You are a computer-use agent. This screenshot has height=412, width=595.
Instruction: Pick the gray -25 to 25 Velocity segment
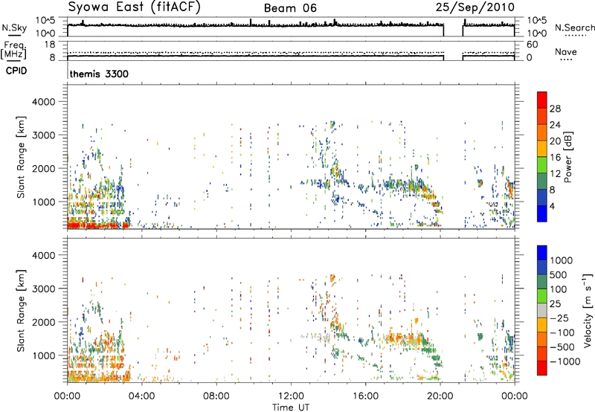(542, 311)
